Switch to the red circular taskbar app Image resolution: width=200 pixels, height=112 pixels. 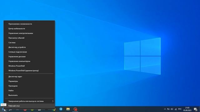tap(75, 109)
